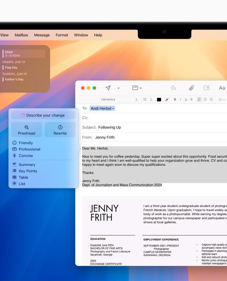The width and height of the screenshot is (227, 281).
Task: Open the Mailbox menu
Action: coord(21,35)
